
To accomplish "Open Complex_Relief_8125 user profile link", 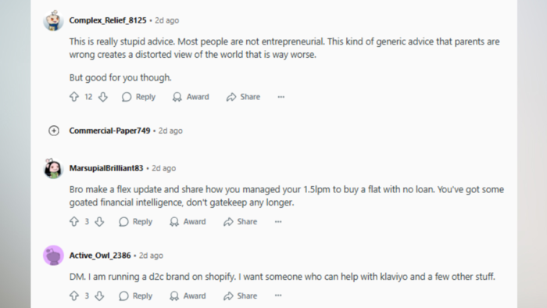I will [x=108, y=20].
